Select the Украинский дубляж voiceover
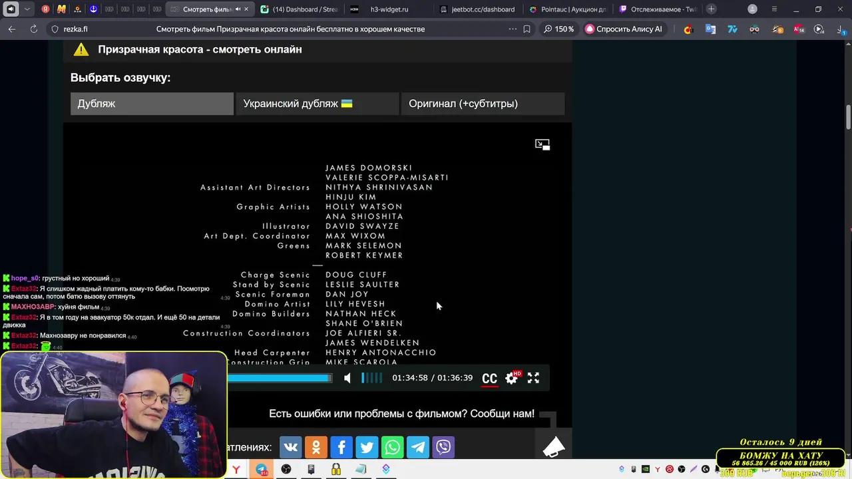Viewport: 852px width, 479px height. (x=318, y=104)
